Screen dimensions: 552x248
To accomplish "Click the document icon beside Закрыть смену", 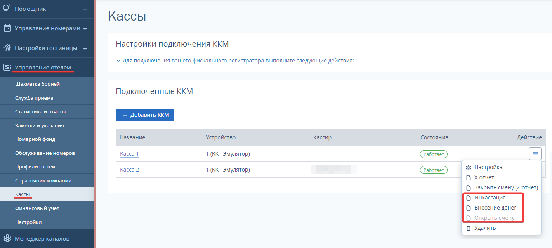I will [x=468, y=187].
